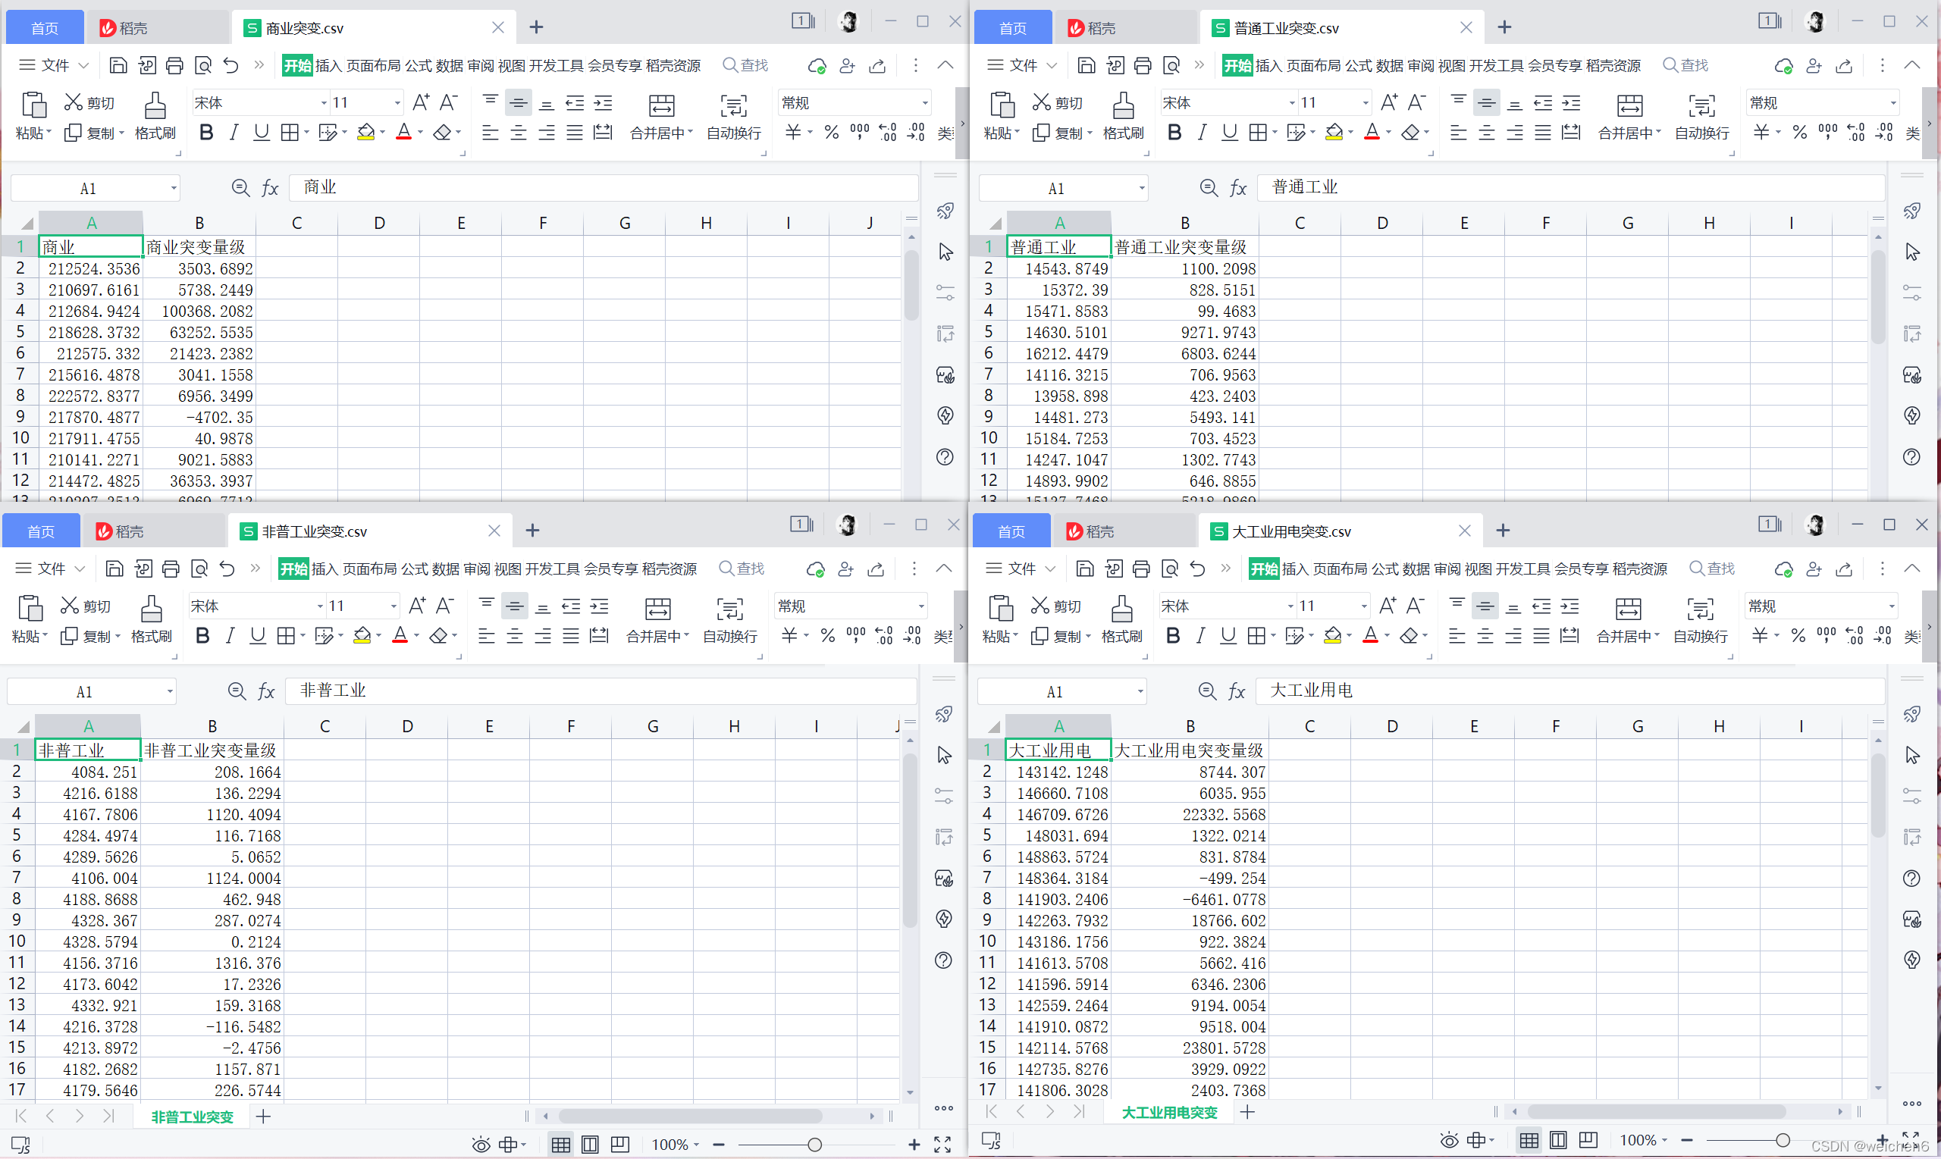Click the Cut scissors icon in 非普工业突变.csv window
Screen dimensions: 1941x1159
coord(71,606)
